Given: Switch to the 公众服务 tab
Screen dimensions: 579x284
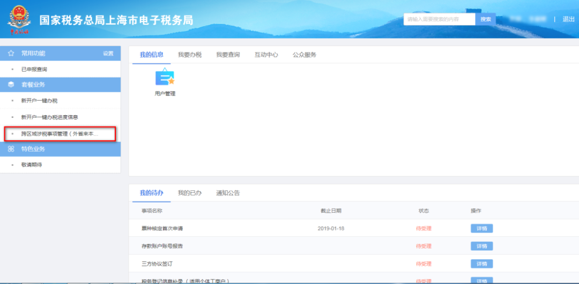Looking at the screenshot, I should point(305,55).
